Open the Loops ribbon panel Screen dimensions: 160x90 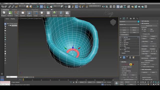click(35, 14)
